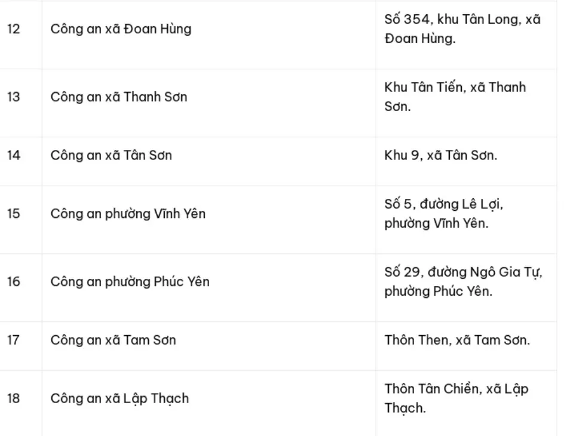Select 'Công an xã Tân Sơn' cell
The width and height of the screenshot is (567, 436).
(x=209, y=162)
